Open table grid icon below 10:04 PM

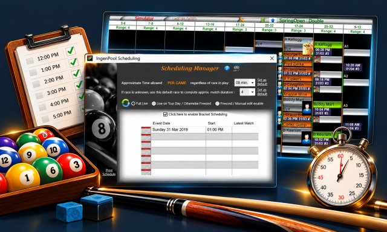[x=317, y=120]
